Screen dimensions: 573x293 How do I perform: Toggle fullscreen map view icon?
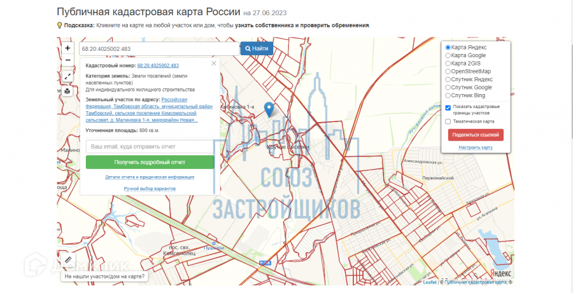pyautogui.click(x=67, y=77)
